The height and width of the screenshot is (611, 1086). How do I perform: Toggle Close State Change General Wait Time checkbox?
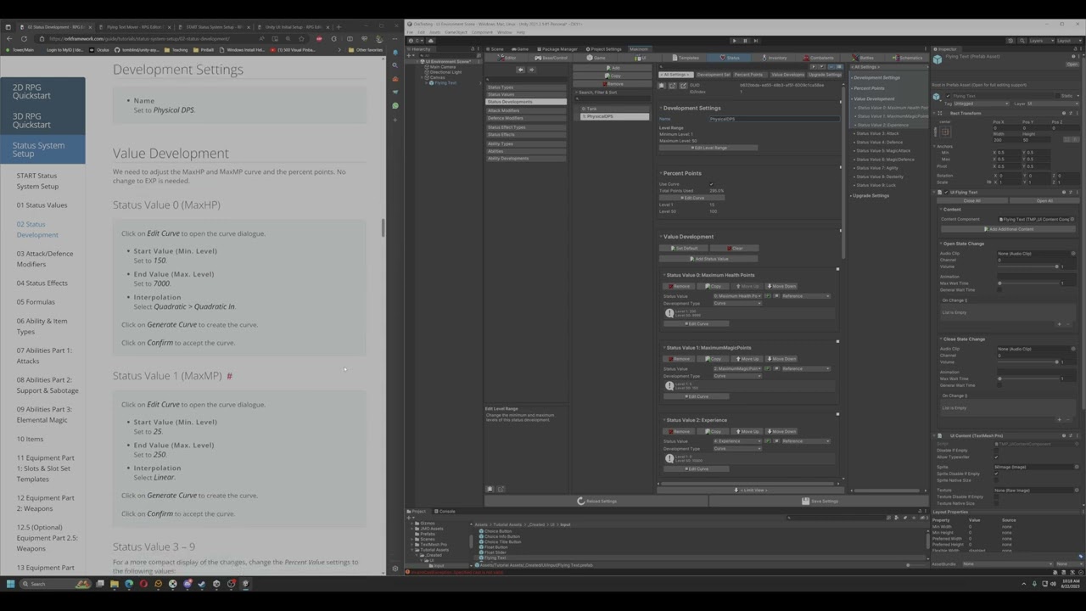(x=999, y=385)
